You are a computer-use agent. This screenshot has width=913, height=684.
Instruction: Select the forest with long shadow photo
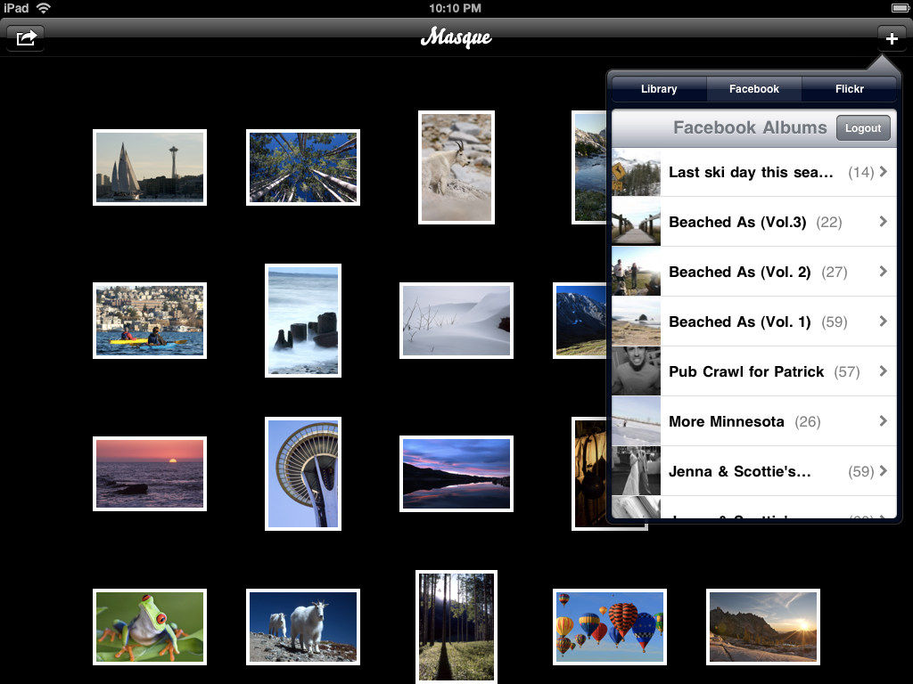456,627
